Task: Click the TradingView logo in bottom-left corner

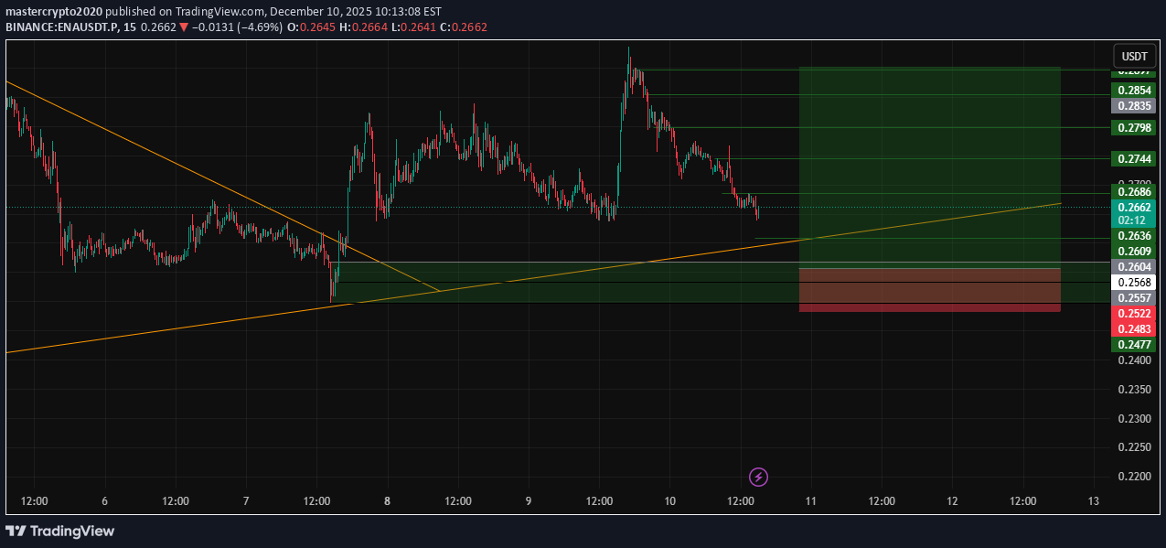Action: [60, 531]
